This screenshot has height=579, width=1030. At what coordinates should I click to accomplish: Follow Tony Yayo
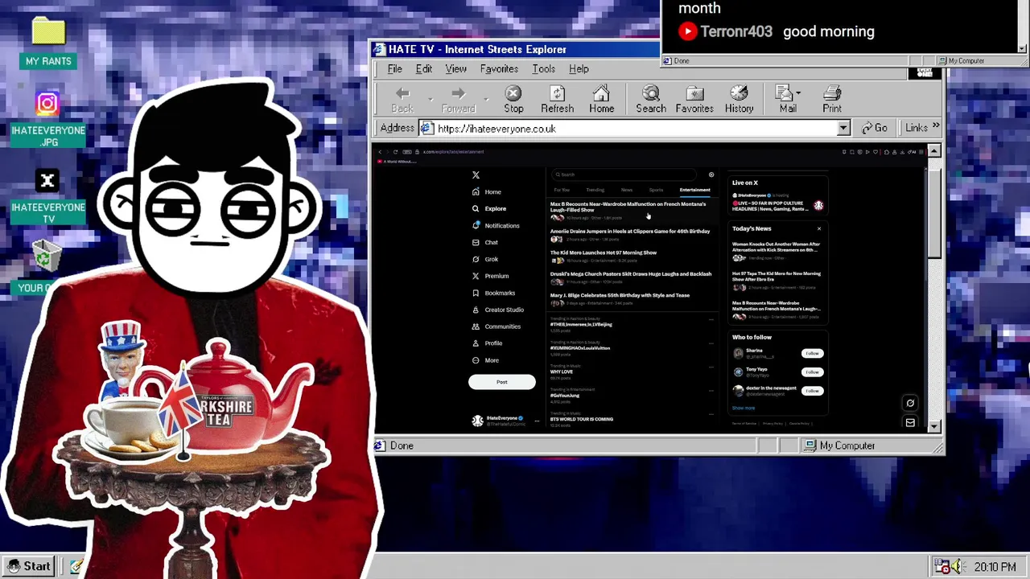coord(812,372)
